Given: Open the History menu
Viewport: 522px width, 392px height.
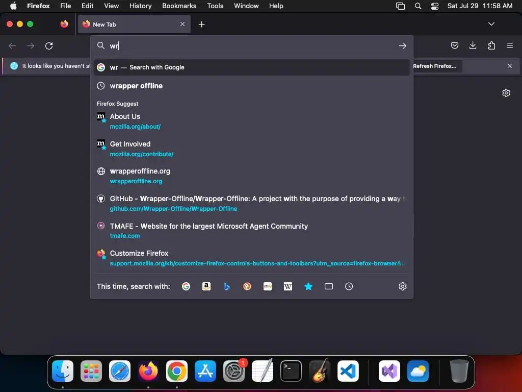Looking at the screenshot, I should click(140, 6).
